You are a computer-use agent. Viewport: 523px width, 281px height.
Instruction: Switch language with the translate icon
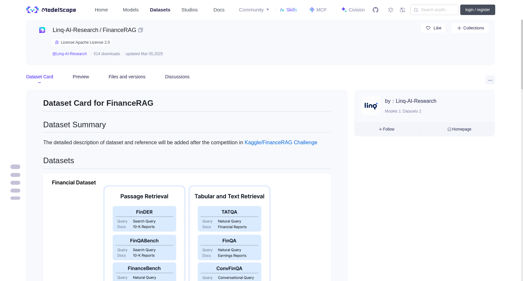402,10
